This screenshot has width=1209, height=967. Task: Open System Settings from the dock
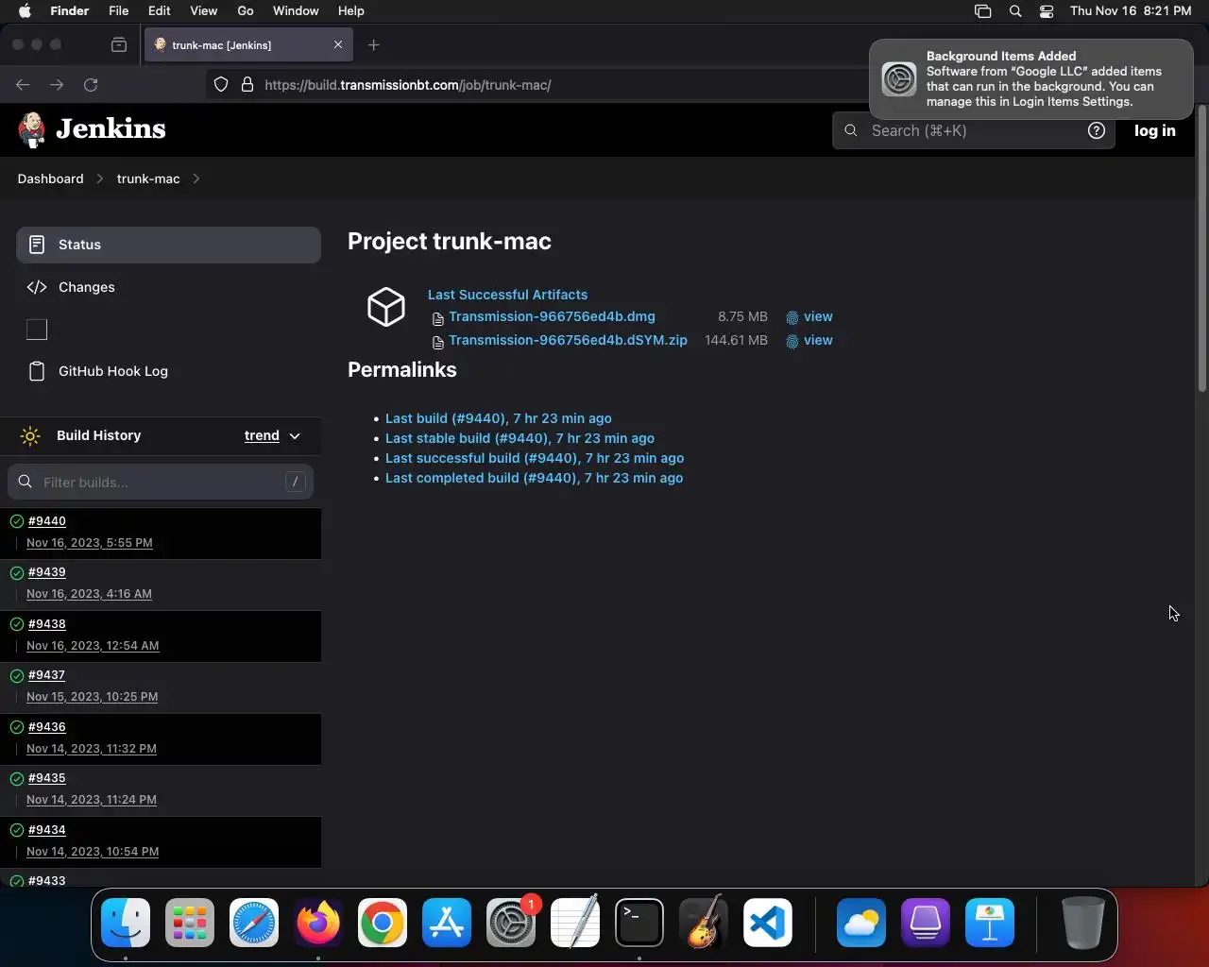coord(511,923)
